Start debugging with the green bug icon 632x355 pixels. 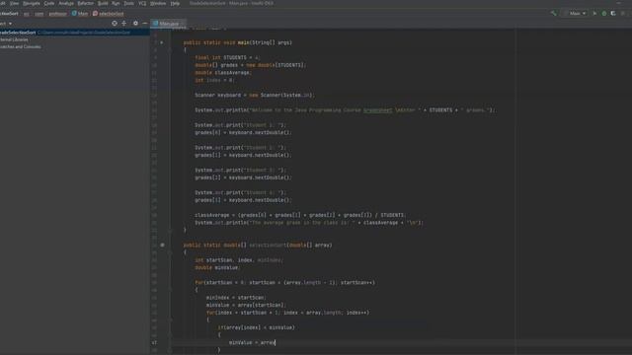(603, 13)
